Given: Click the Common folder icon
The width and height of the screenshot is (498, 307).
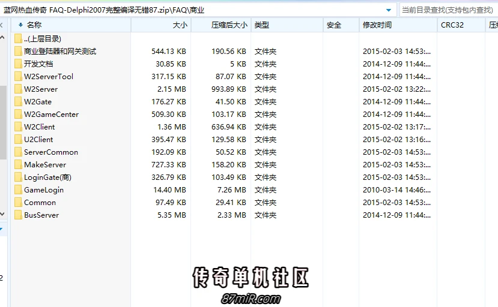Looking at the screenshot, I should coord(18,202).
